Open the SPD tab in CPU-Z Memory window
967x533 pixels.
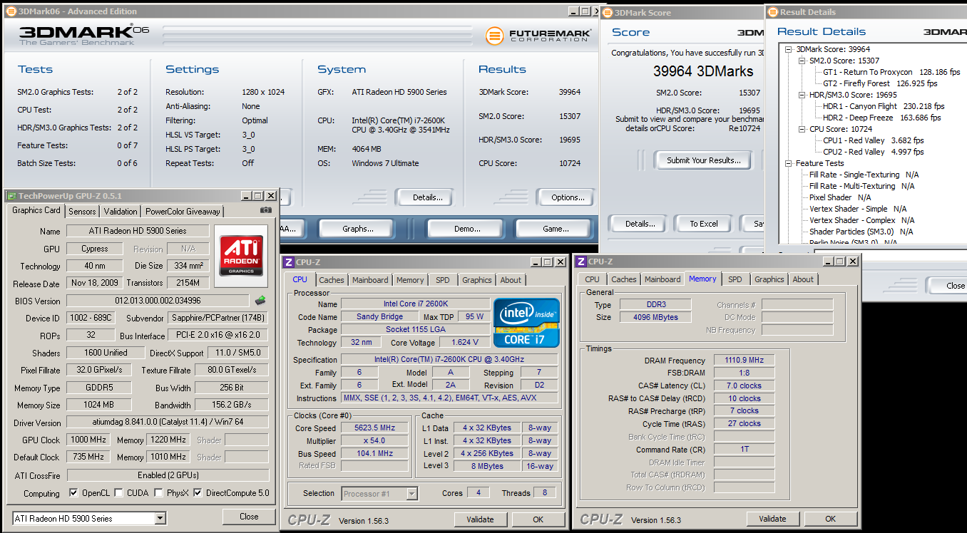[x=735, y=279]
